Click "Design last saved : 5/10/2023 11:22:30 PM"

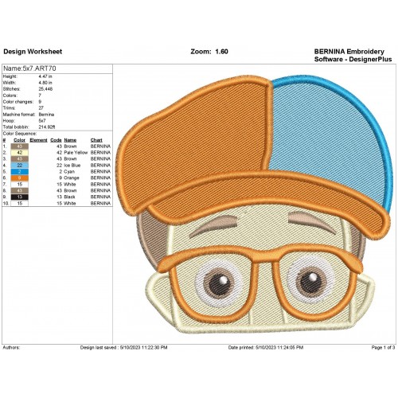point(123,348)
